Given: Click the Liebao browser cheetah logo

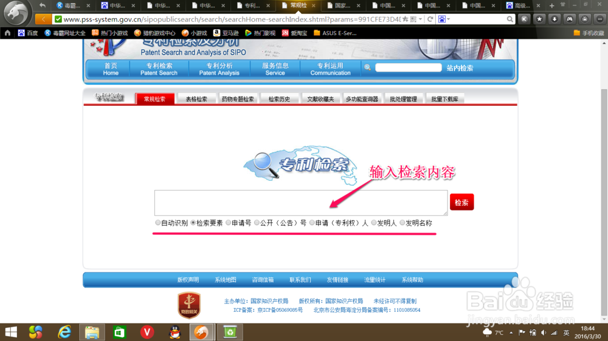Looking at the screenshot, I should point(16,12).
